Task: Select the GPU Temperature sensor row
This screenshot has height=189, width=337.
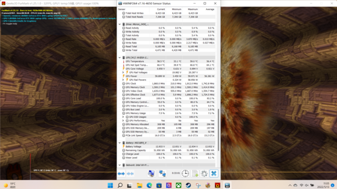Action: click(x=166, y=61)
